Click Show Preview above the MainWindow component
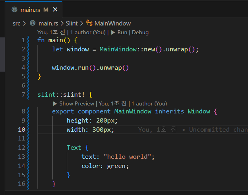Image resolution: width=248 pixels, height=195 pixels. (76, 103)
